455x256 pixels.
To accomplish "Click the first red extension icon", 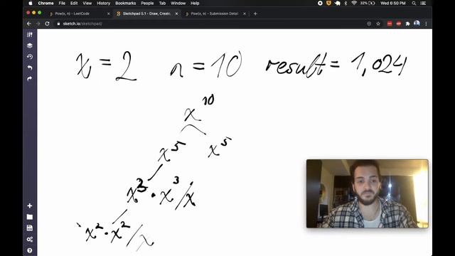I will pyautogui.click(x=390, y=23).
